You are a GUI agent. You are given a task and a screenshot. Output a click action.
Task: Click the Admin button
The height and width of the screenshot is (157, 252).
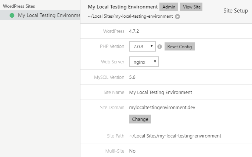pos(169,7)
